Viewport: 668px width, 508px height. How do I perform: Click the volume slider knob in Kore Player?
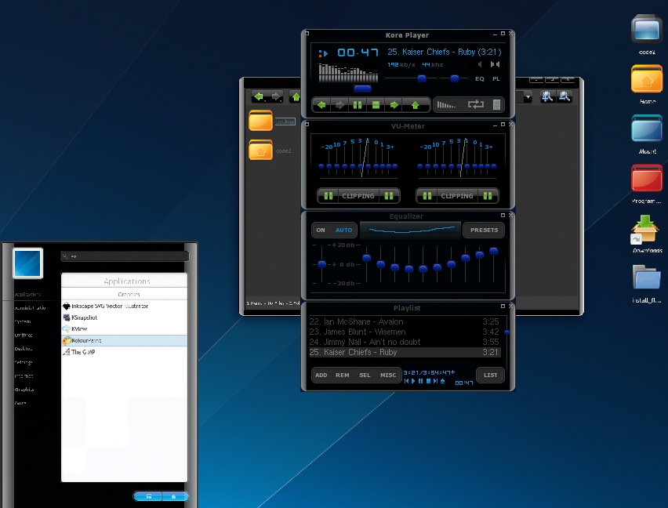(422, 78)
